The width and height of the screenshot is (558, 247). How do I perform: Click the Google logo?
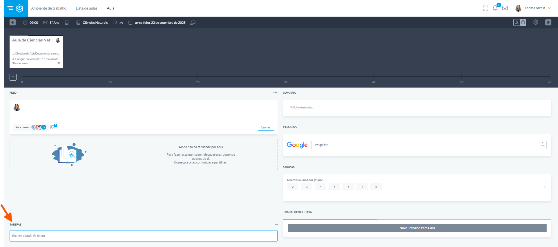(x=297, y=145)
